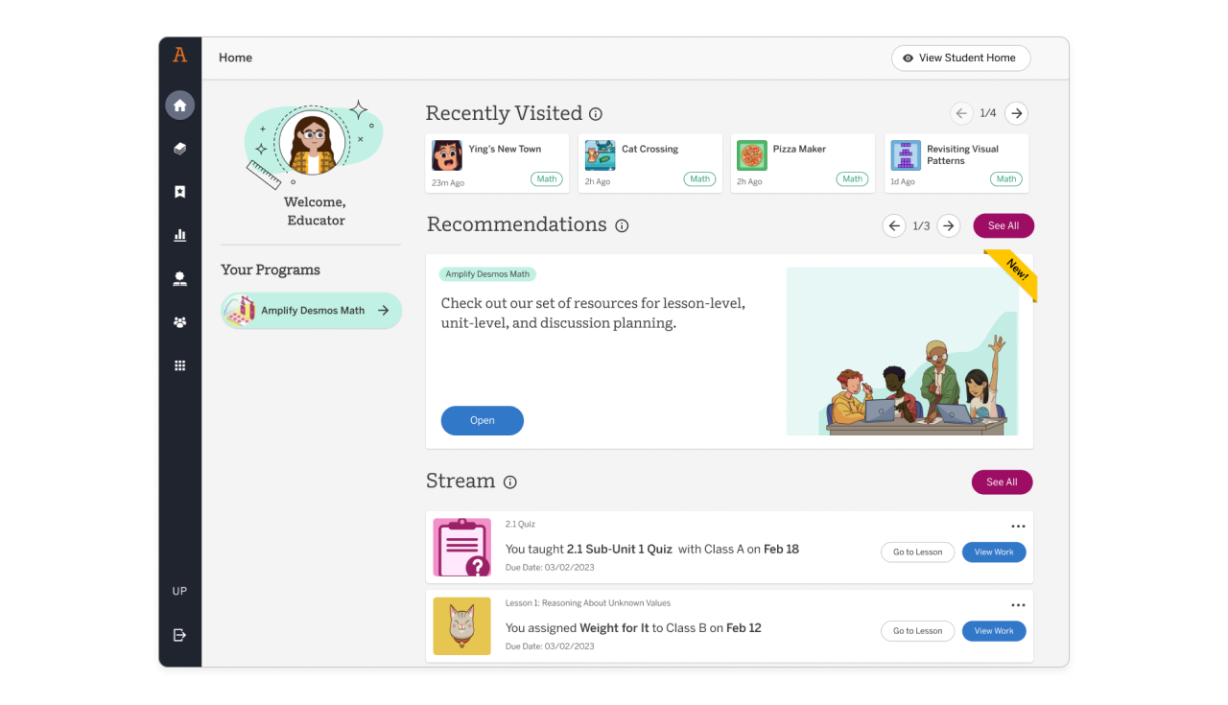Click the back arrow in Recommendations
The image size is (1228, 705).
(x=893, y=225)
